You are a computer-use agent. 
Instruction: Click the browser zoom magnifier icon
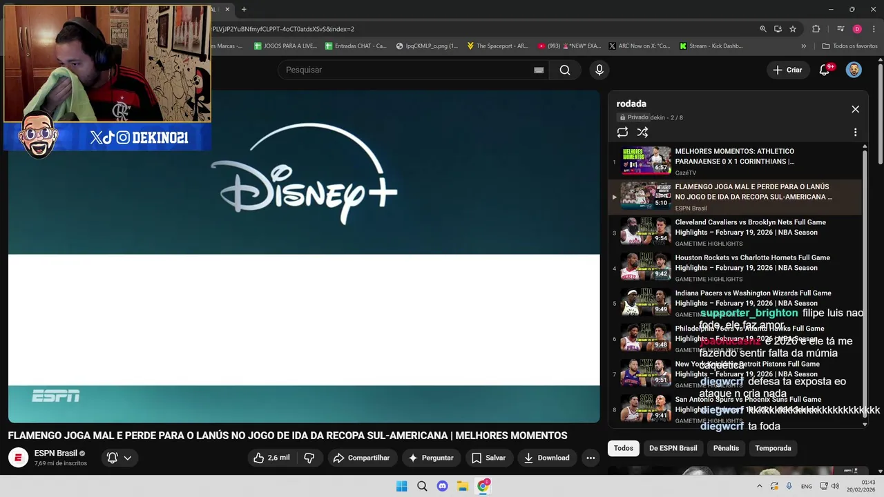[763, 29]
